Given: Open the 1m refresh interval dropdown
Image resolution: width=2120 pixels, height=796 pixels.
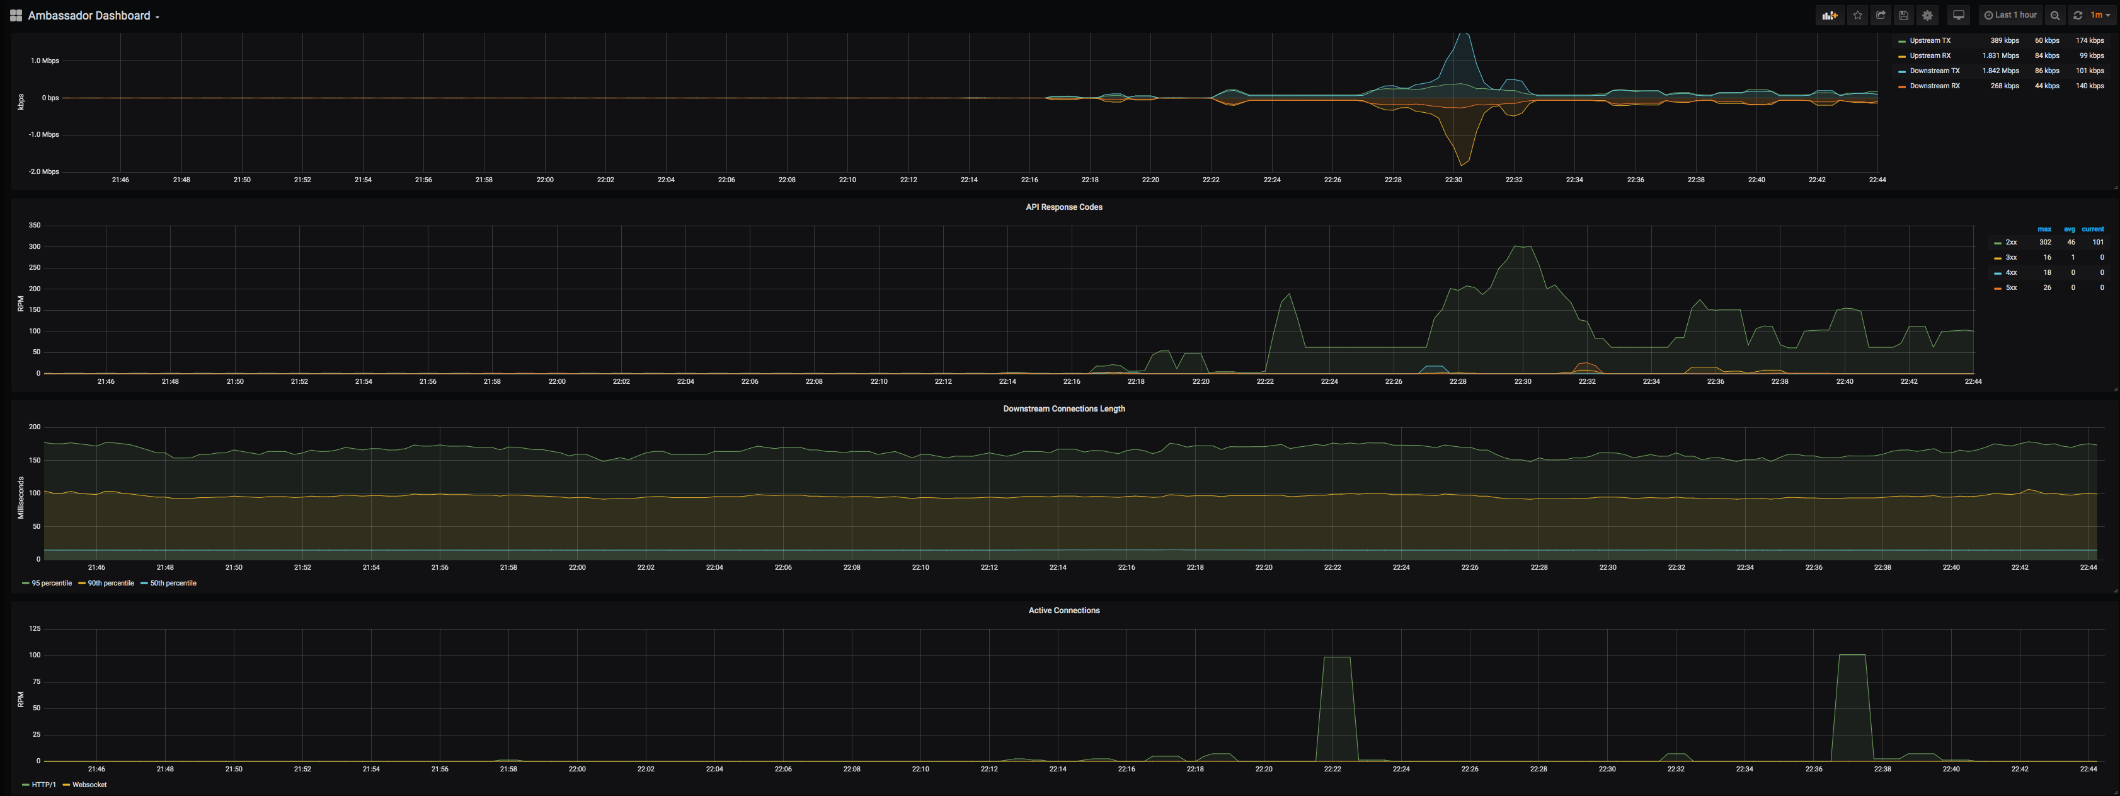Looking at the screenshot, I should pos(2100,15).
